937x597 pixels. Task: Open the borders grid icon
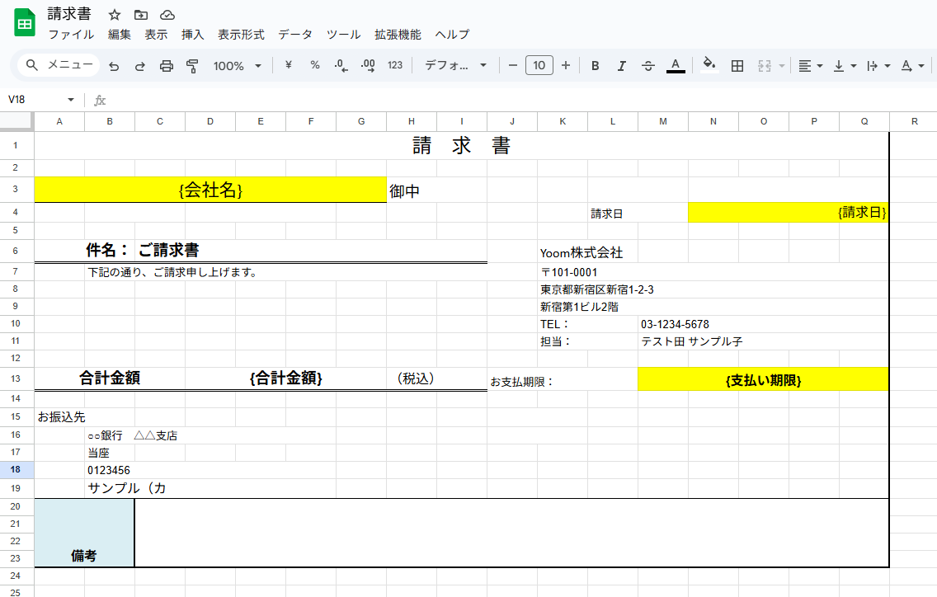(737, 66)
